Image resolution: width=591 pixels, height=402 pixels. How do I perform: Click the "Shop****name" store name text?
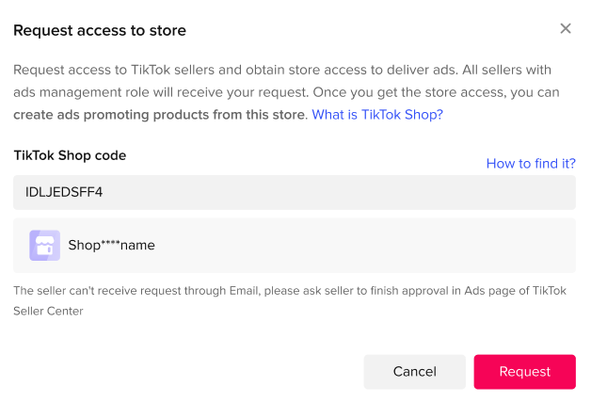coord(111,245)
